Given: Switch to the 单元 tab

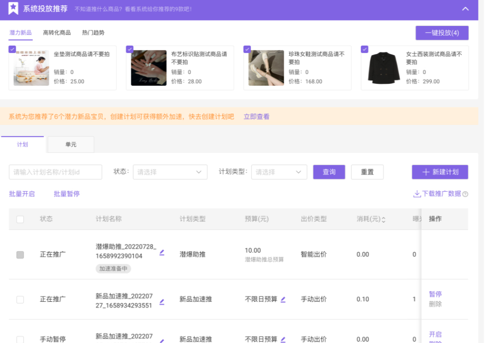Looking at the screenshot, I should point(71,145).
